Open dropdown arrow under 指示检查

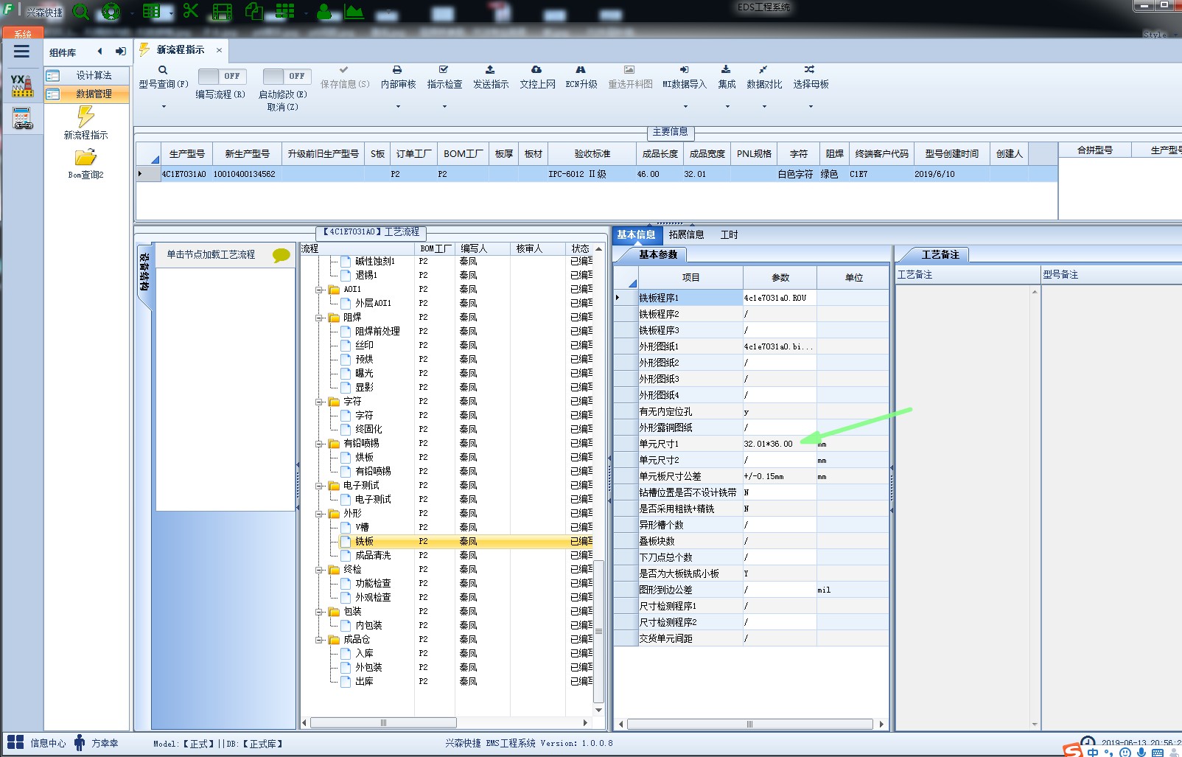[444, 107]
